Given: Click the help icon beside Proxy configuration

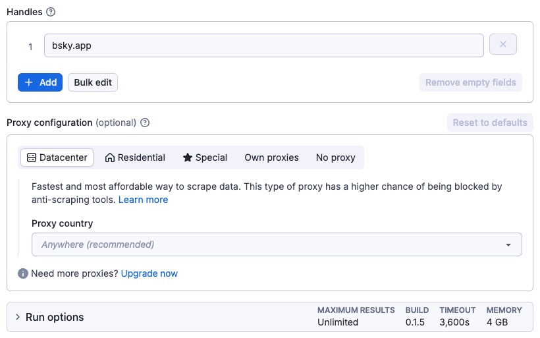Looking at the screenshot, I should tap(146, 123).
